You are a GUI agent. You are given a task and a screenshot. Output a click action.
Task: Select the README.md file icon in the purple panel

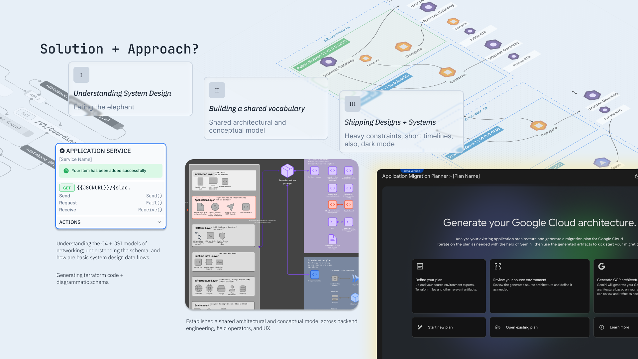tap(333, 239)
